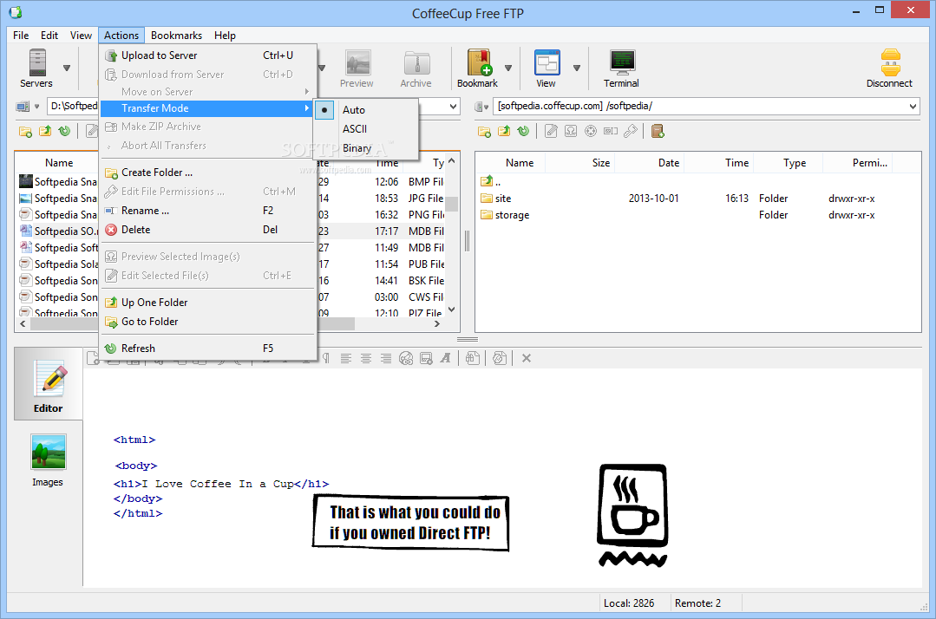Refresh the remote pane listing
The width and height of the screenshot is (936, 619).
[x=523, y=131]
